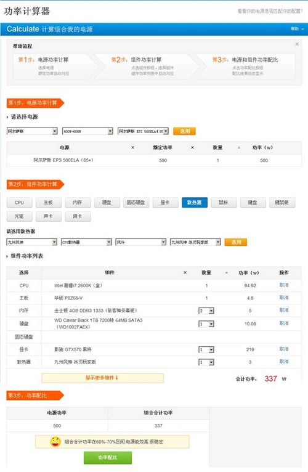308x472 pixels.
Task: Click the 219 graphics card power value
Action: [x=250, y=349]
